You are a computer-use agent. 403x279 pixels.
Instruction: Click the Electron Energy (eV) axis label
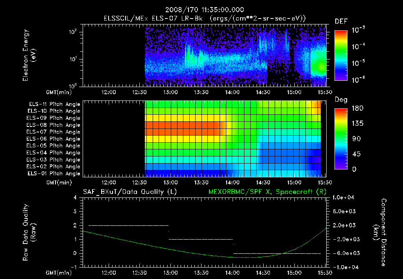coord(29,55)
